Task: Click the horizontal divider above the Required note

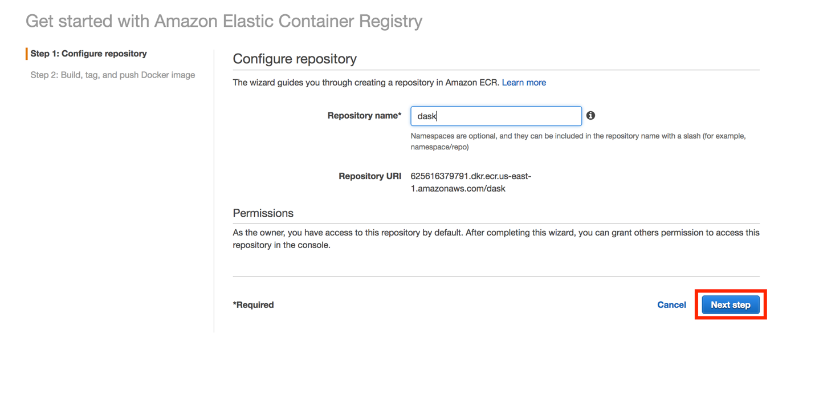Action: [496, 277]
